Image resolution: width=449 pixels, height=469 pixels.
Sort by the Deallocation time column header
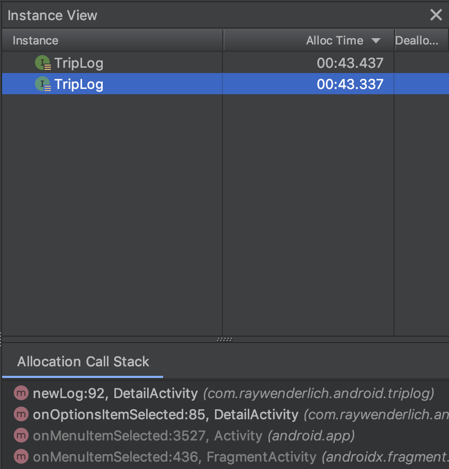tap(417, 41)
